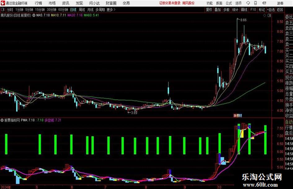Click the 统计 statistics toolbar button
This screenshot has height=189, width=293.
pos(235,10)
